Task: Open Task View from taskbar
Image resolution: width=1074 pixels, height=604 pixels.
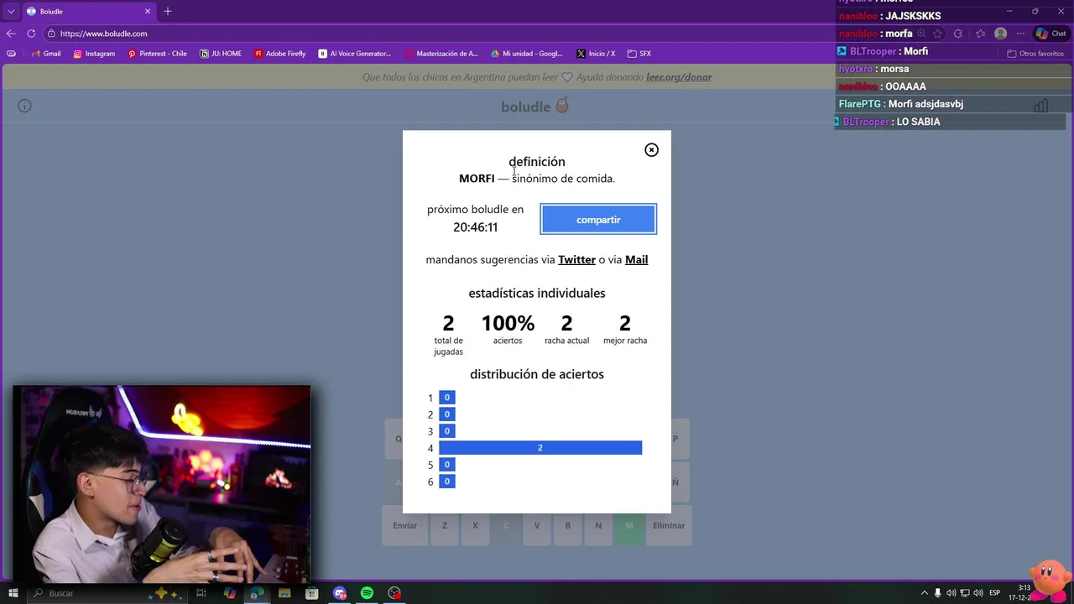Action: [x=201, y=593]
